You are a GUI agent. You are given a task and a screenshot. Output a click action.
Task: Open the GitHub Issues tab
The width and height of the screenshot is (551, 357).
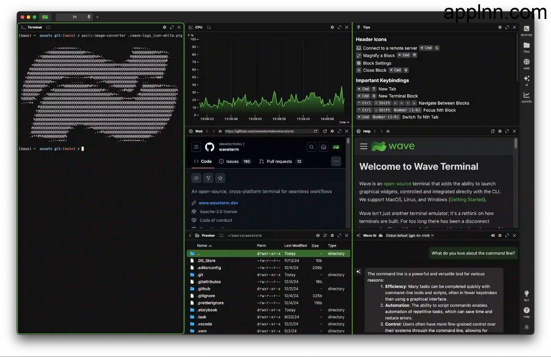coord(235,161)
